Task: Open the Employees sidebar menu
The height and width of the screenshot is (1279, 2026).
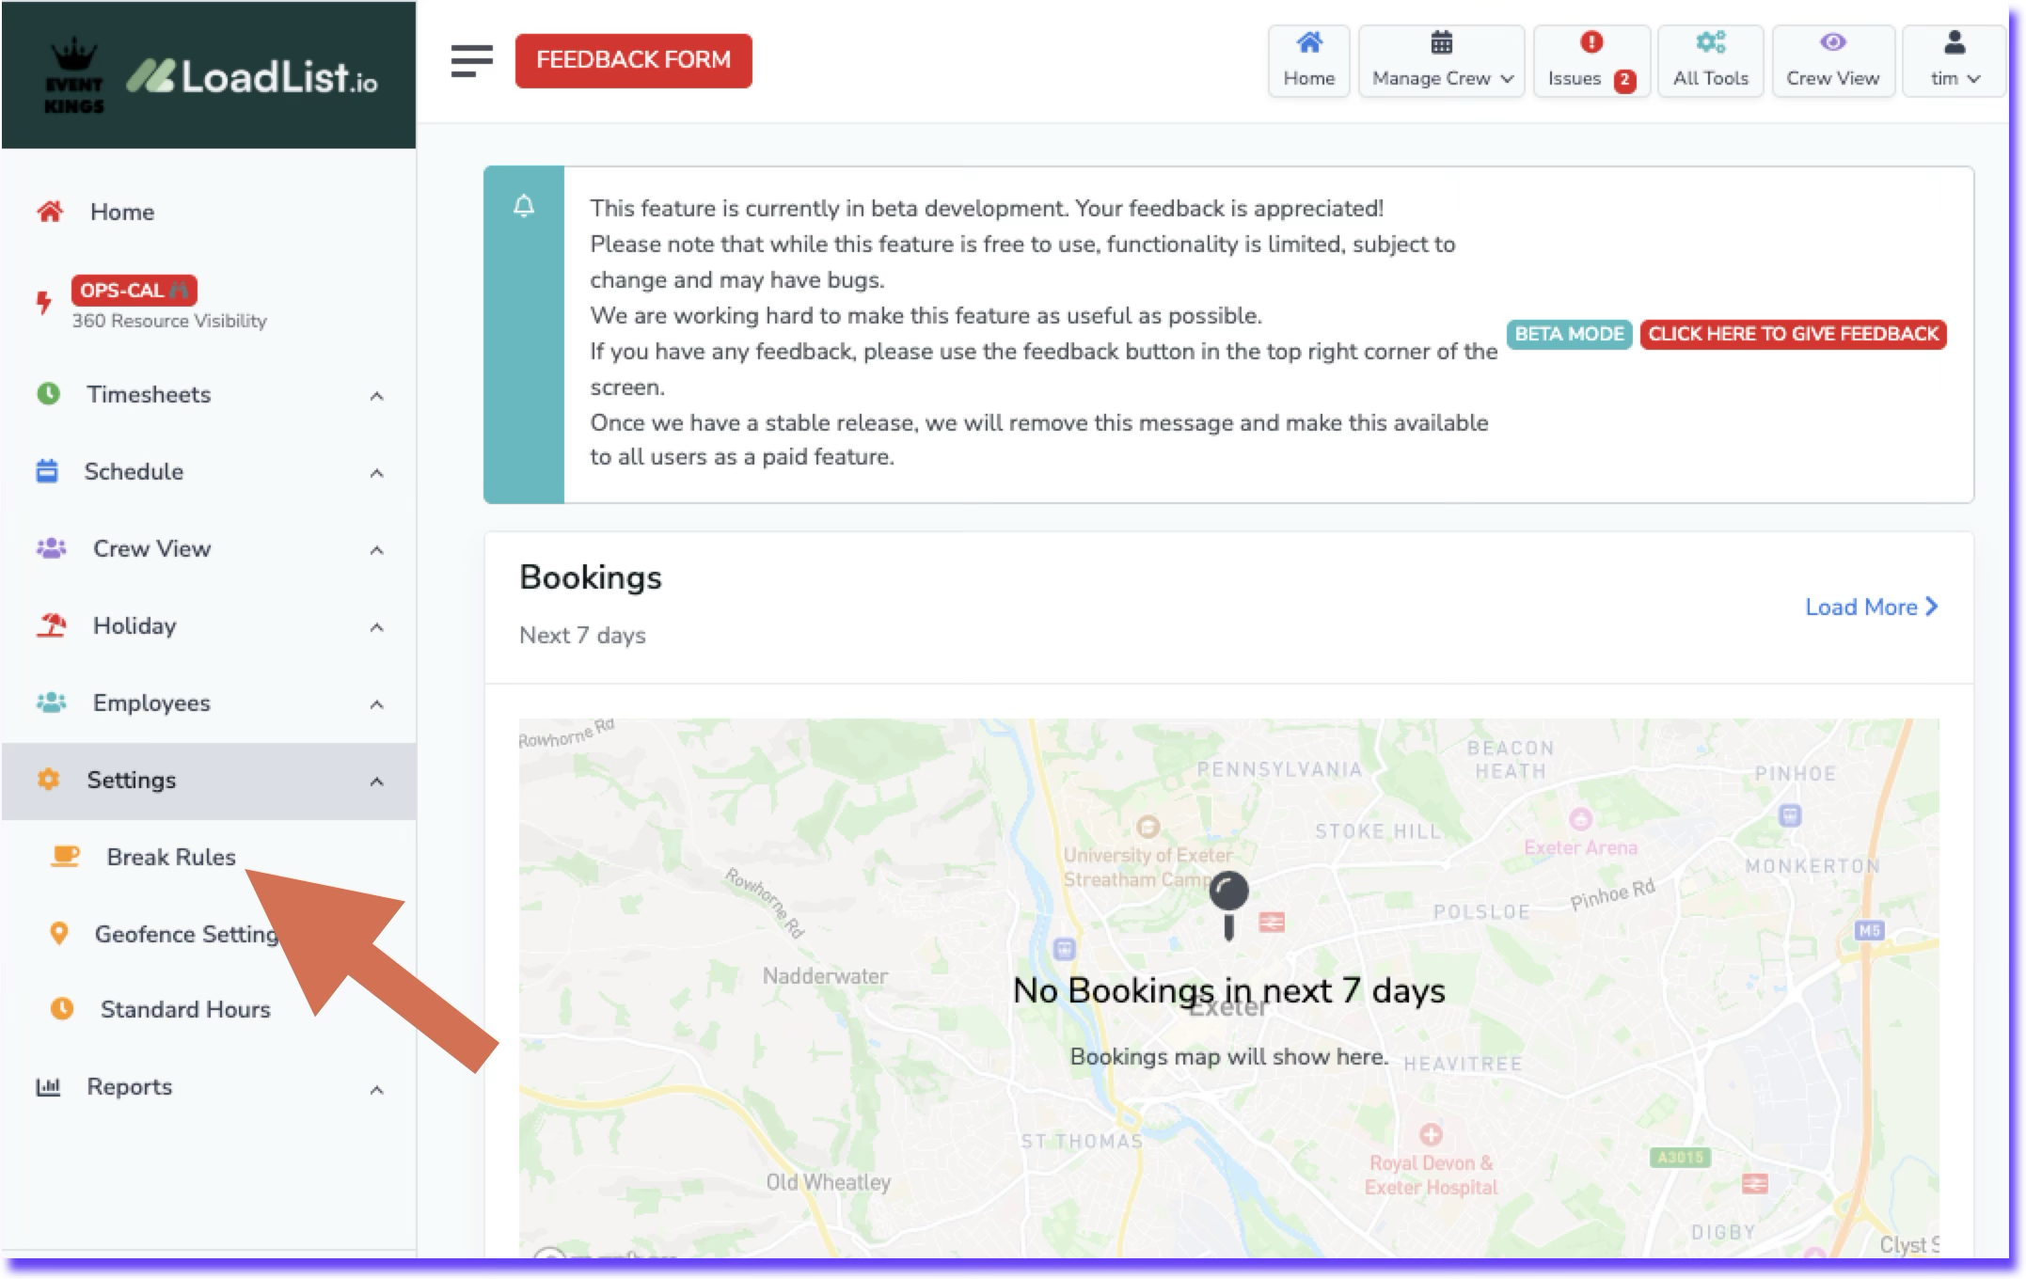Action: [209, 703]
